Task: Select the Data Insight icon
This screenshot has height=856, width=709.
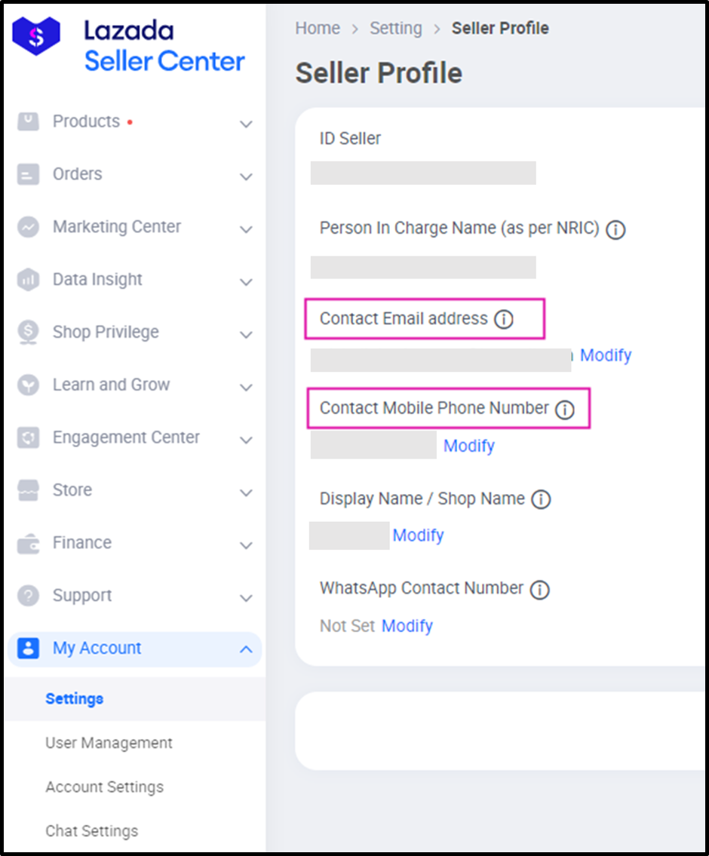Action: pos(28,279)
